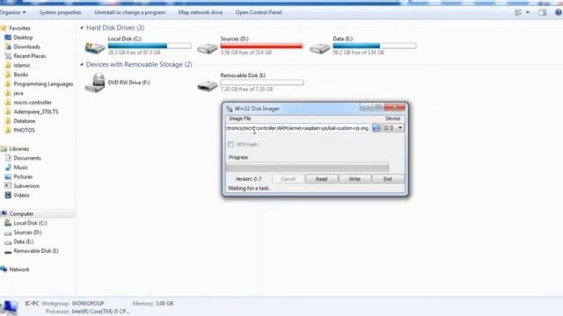Open the Device drive dropdown
The width and height of the screenshot is (563, 316).
coord(393,128)
